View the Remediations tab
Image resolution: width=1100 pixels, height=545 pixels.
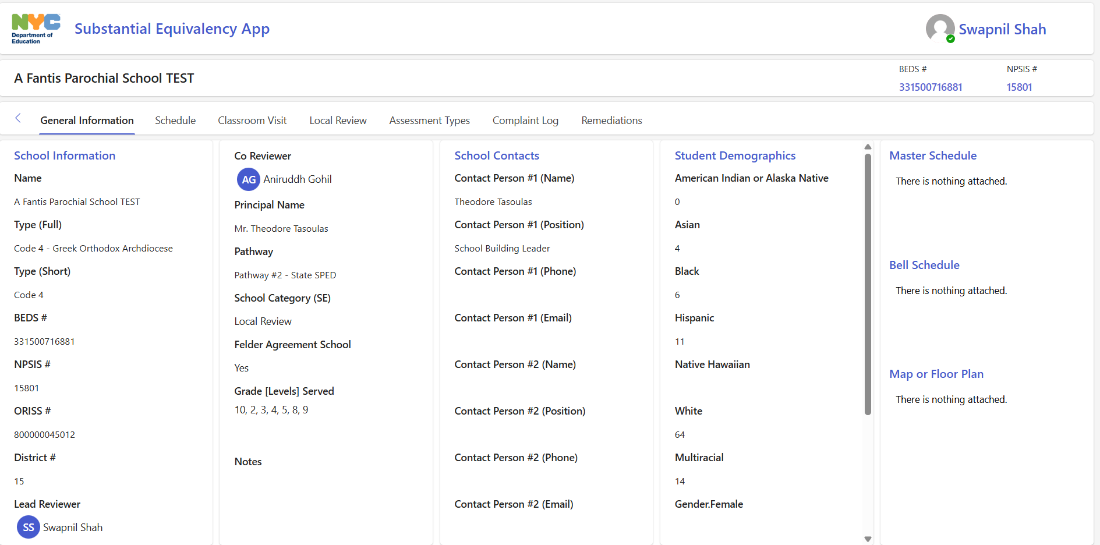[x=611, y=121]
